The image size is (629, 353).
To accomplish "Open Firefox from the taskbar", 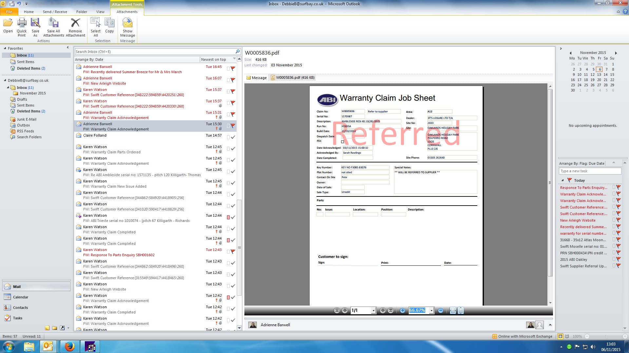I will [x=69, y=346].
